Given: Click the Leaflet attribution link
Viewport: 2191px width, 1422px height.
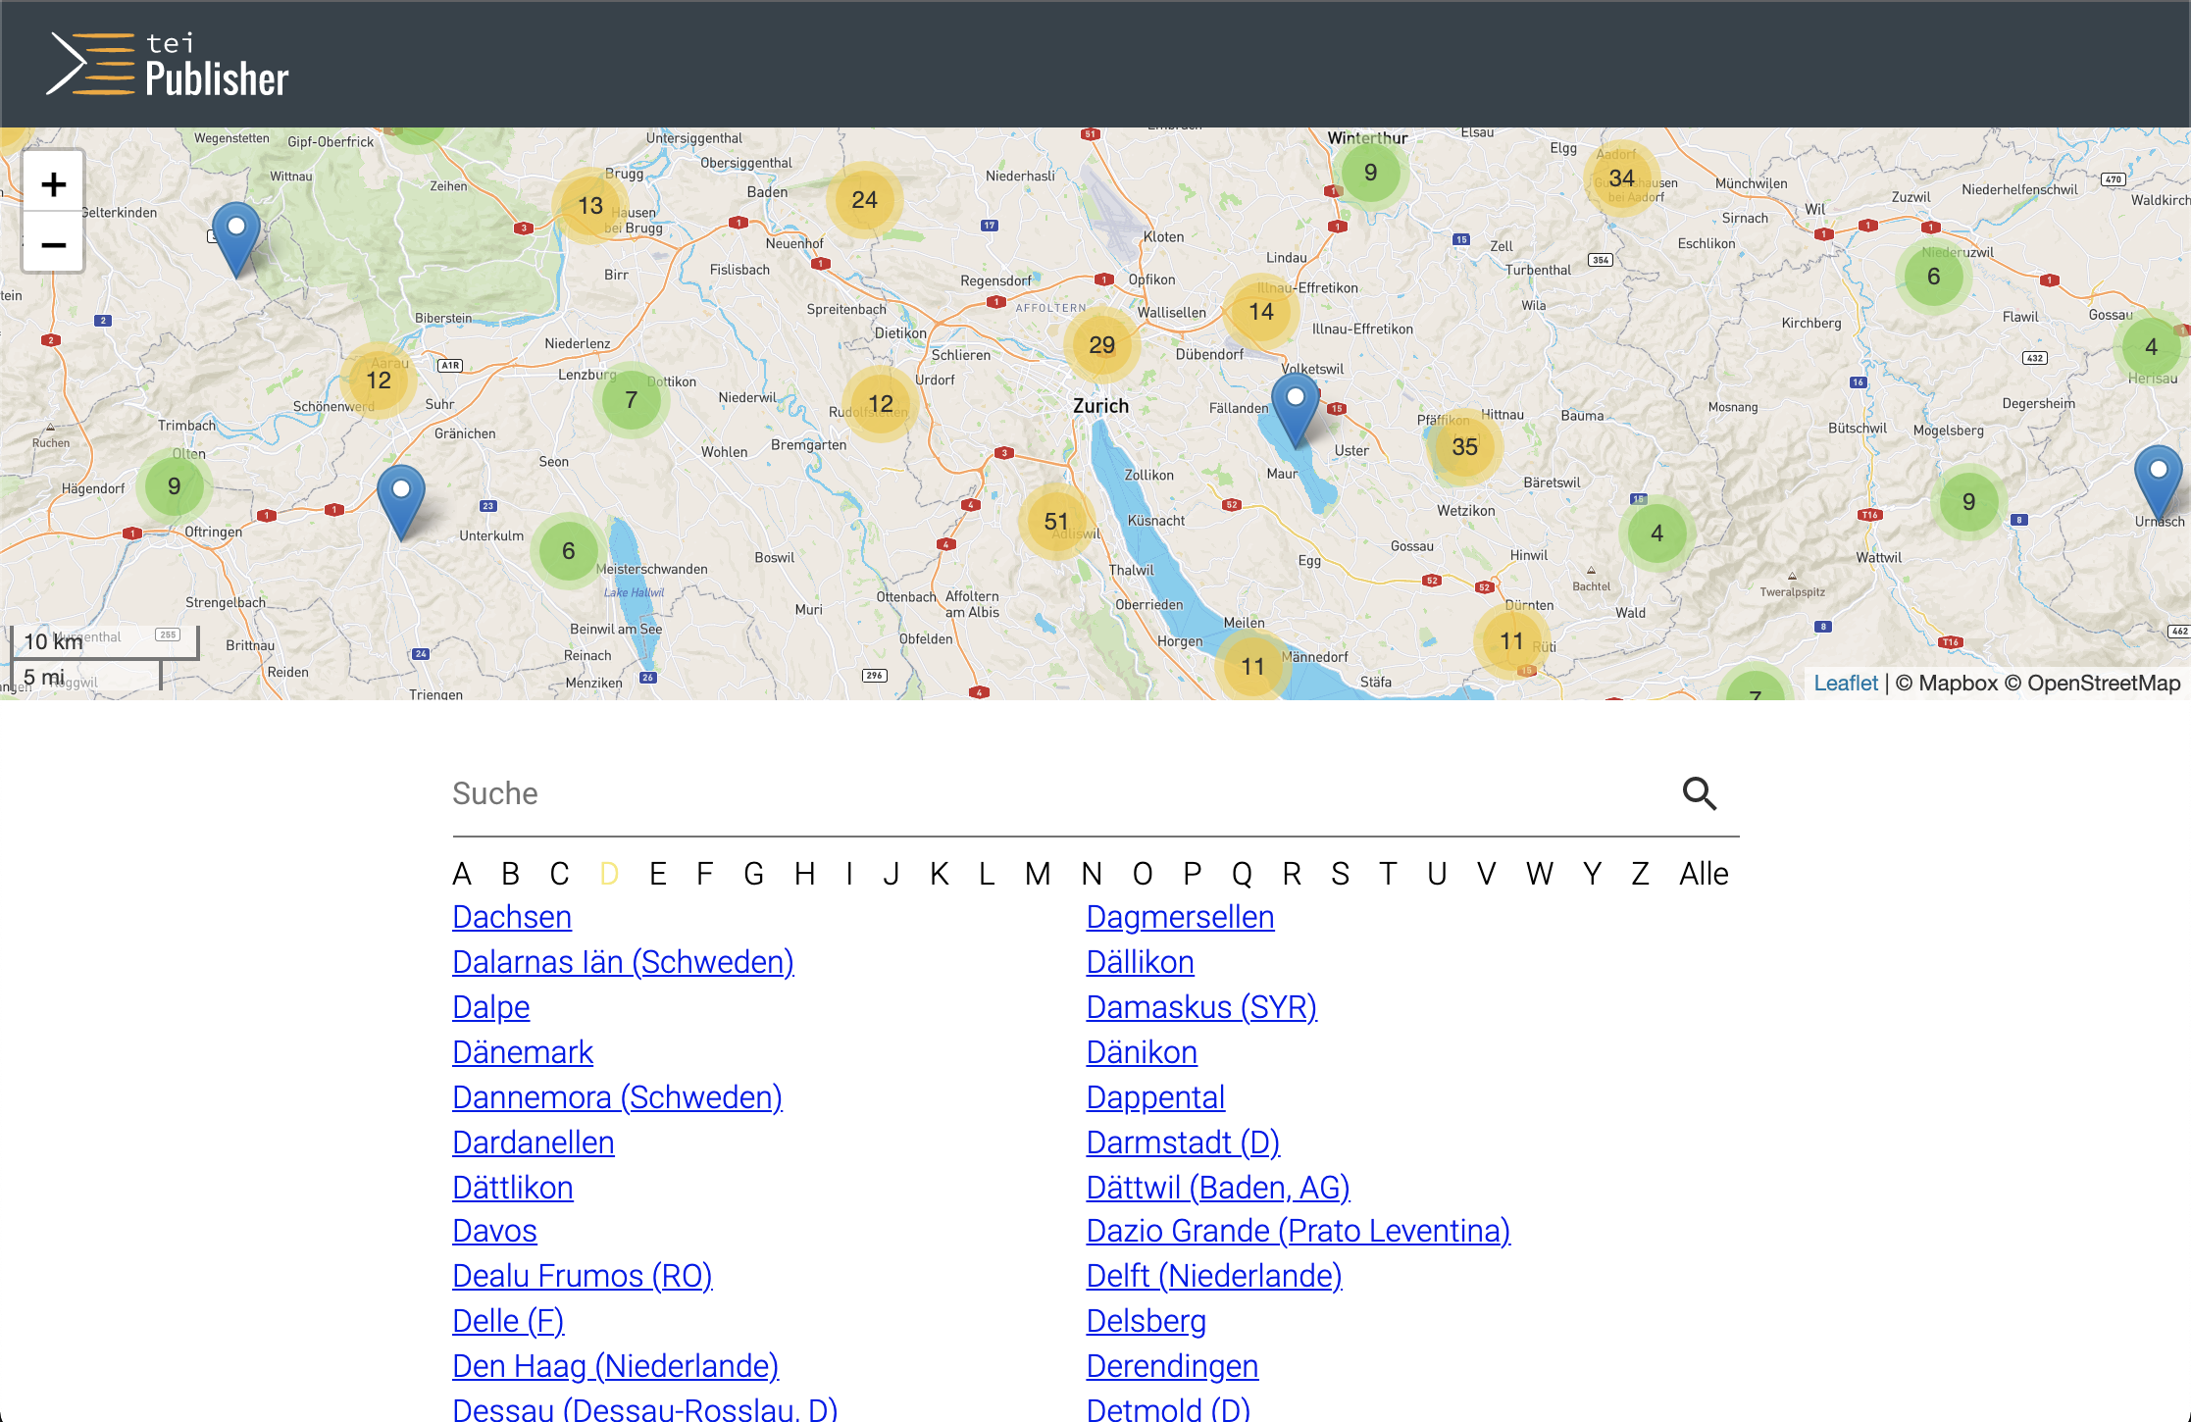Looking at the screenshot, I should [1846, 683].
